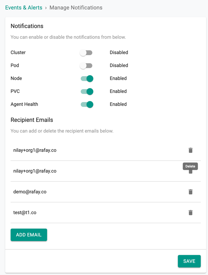Click the Enabled status beside PVC

pos(118,91)
